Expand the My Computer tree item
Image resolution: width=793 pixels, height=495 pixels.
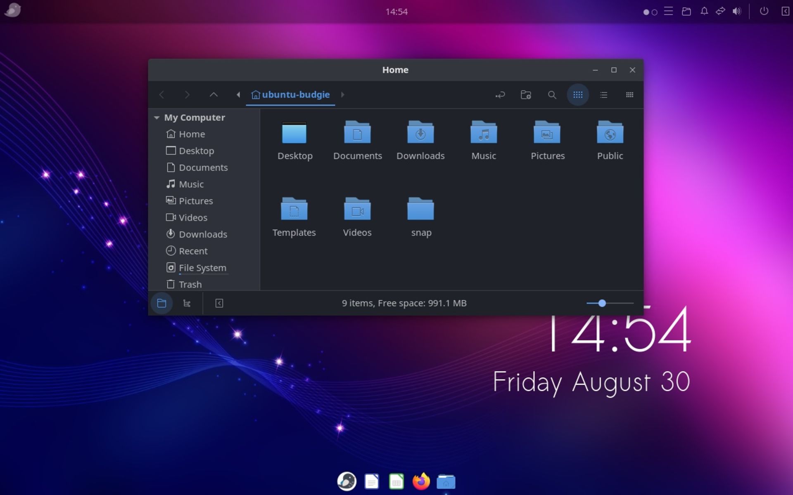(x=157, y=117)
